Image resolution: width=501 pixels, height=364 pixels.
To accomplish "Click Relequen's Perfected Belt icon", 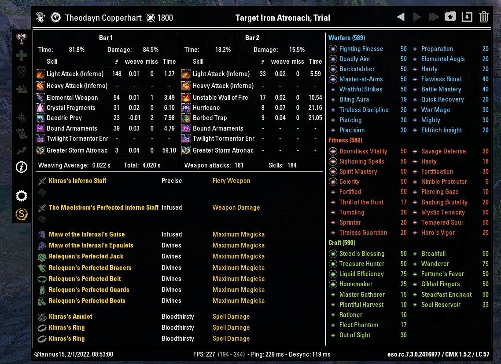I will 42,279.
